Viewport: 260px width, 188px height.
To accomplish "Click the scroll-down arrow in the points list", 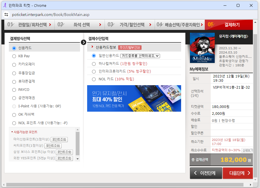I will point(77,159).
